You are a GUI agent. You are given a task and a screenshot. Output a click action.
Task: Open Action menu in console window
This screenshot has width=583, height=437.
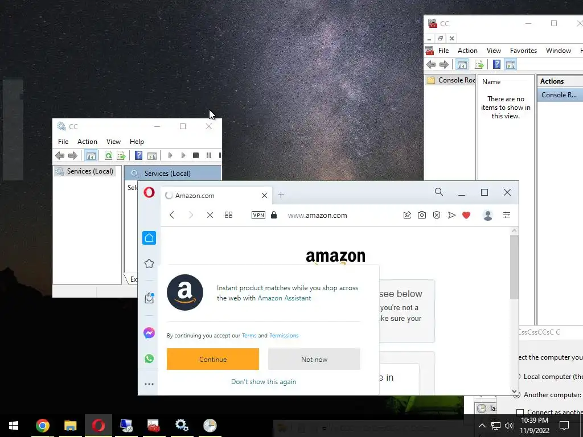coord(467,51)
